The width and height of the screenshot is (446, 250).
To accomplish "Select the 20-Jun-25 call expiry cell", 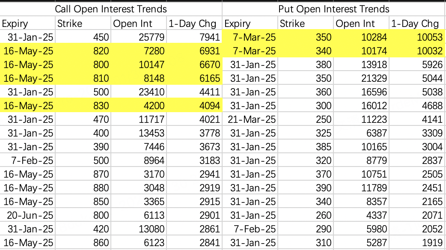I will coord(27,215).
